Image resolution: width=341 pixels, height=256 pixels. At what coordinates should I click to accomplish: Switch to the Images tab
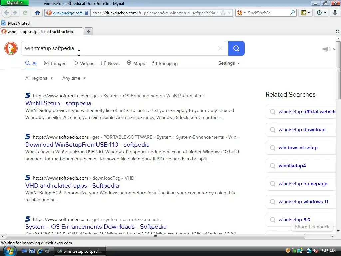click(55, 63)
